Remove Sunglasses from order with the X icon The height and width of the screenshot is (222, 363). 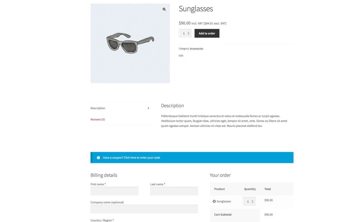pos(214,202)
